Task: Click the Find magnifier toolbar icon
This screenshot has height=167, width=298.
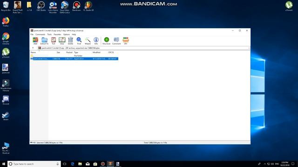Action: [x=79, y=41]
